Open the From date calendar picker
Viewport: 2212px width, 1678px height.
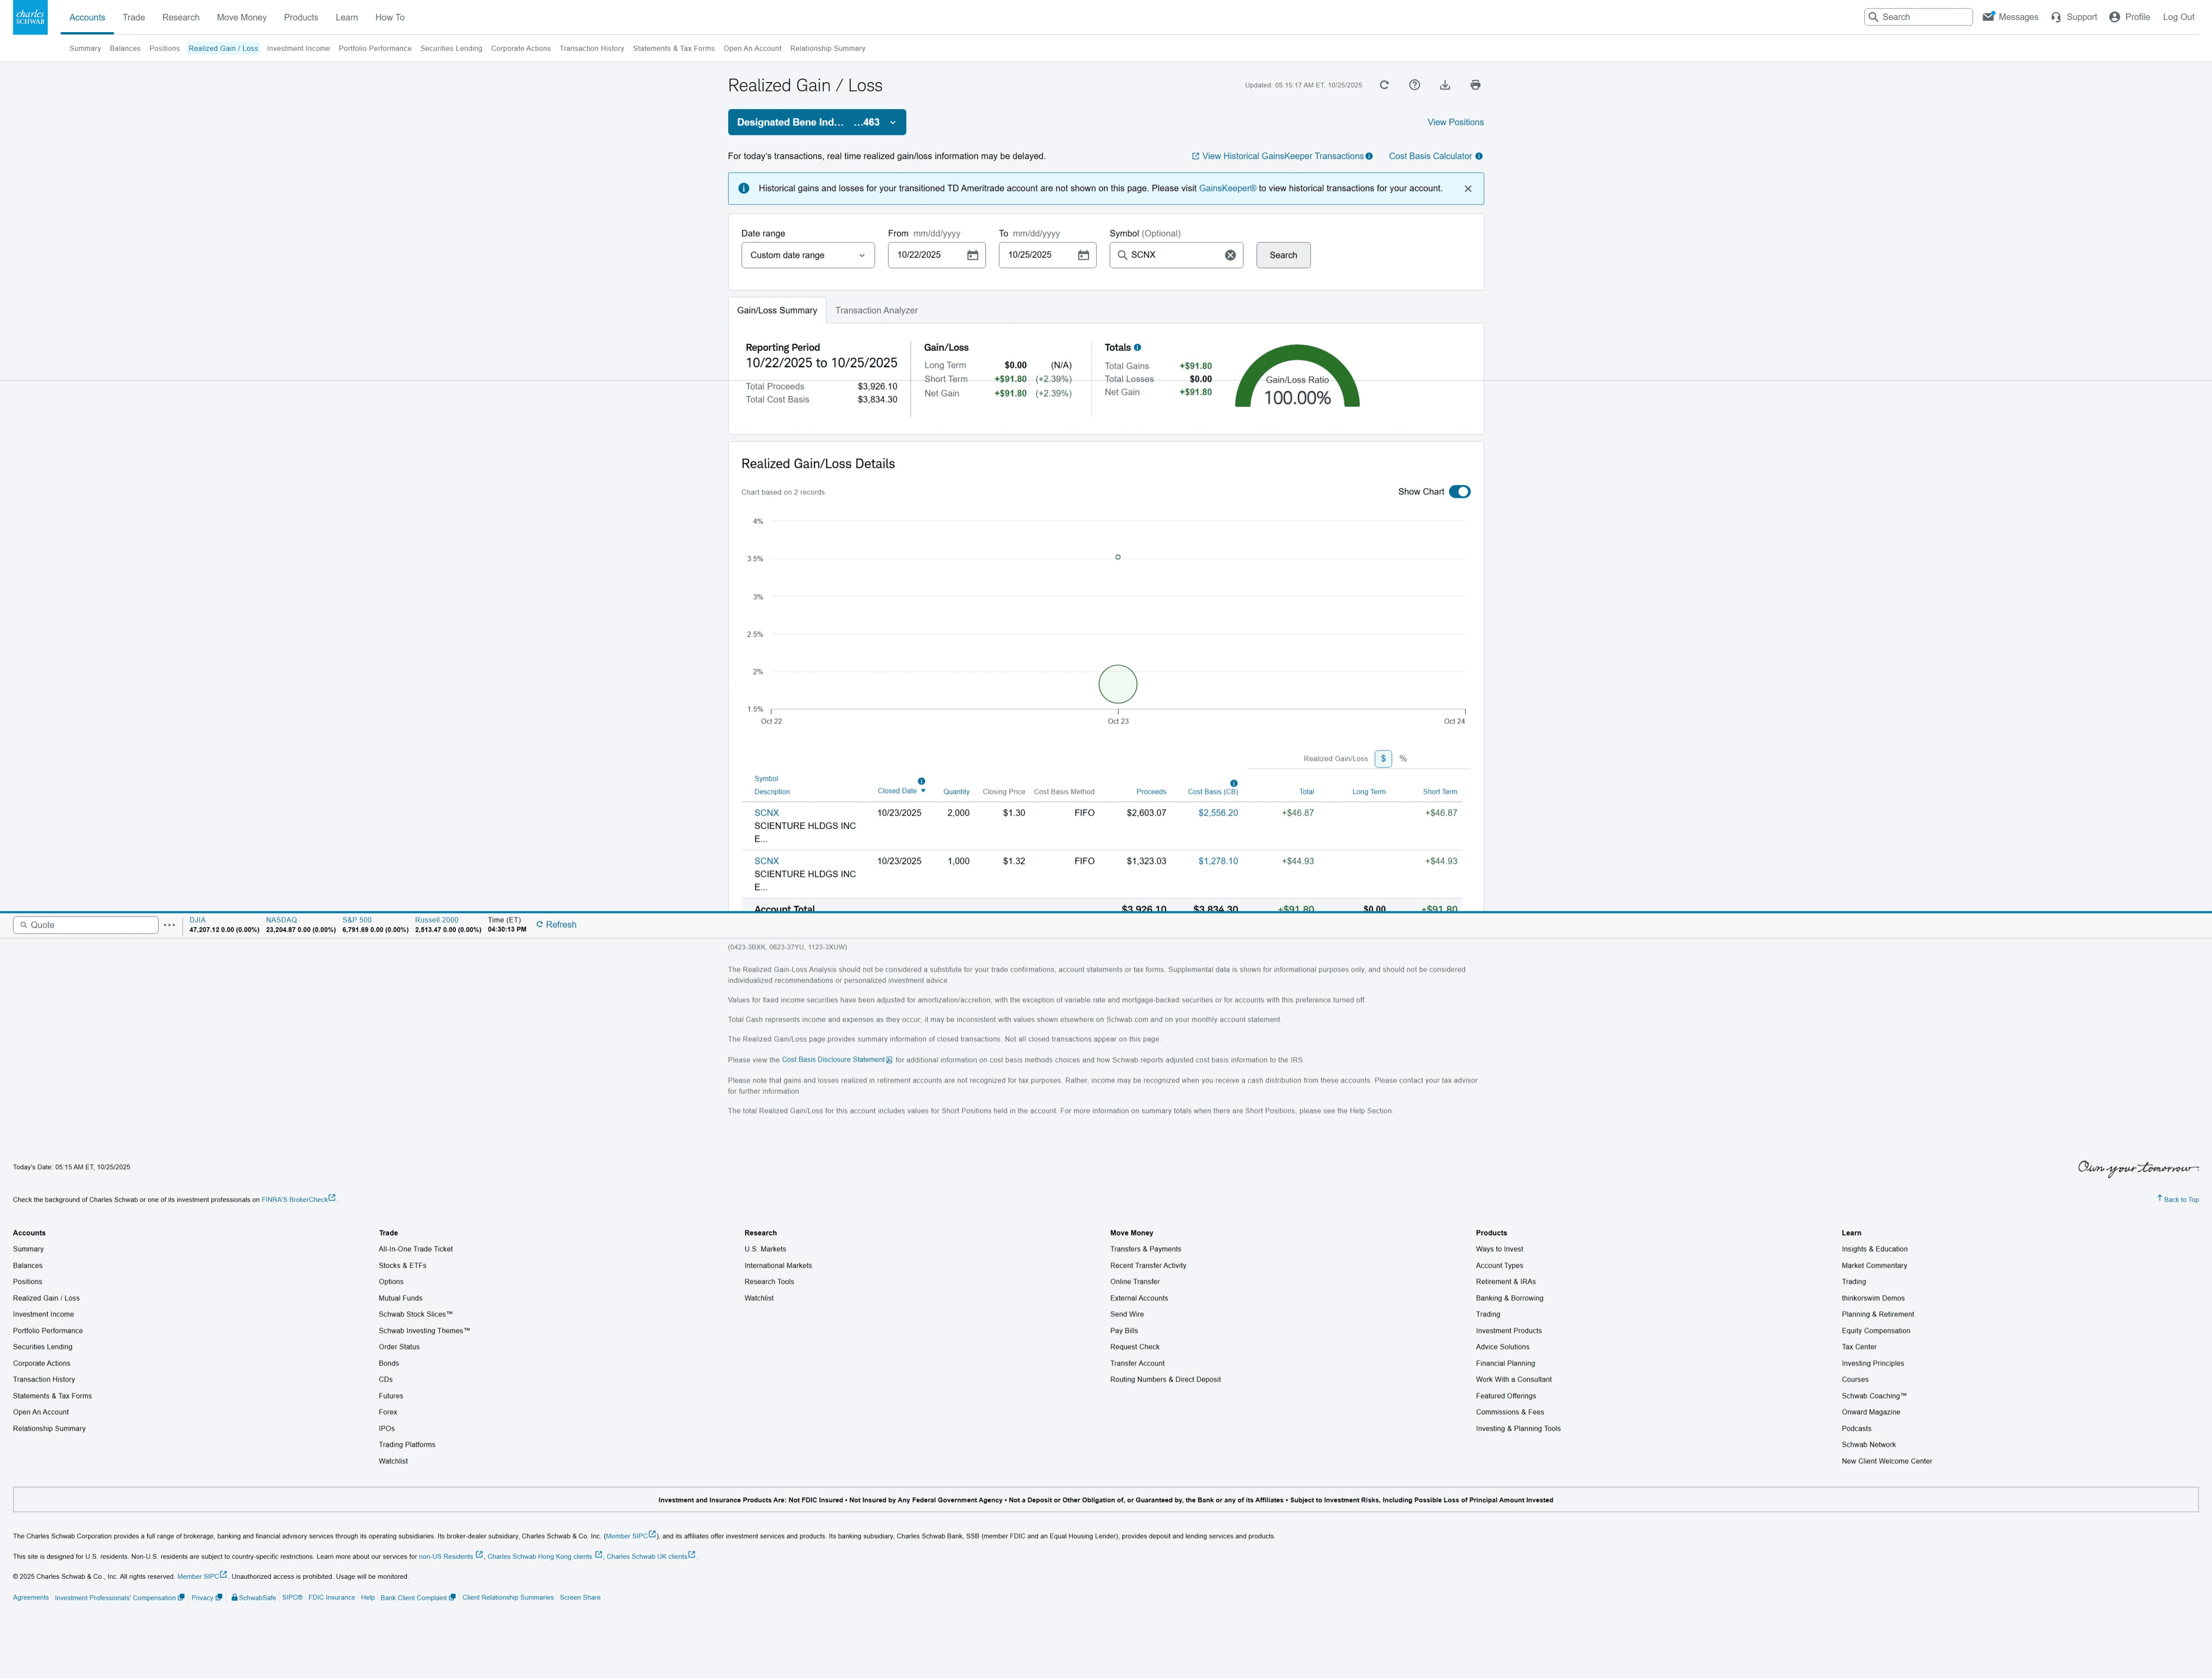point(972,255)
